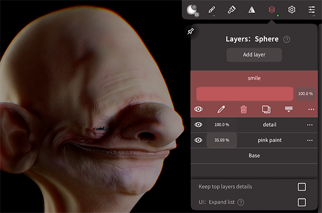Screen dimensions: 322x213
Task: Click the Add layer button
Action: [254, 54]
